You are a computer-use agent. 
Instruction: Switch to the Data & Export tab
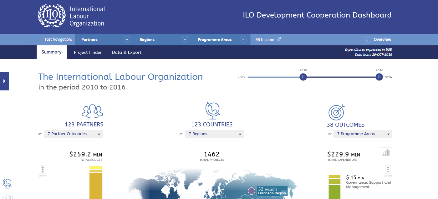[127, 52]
